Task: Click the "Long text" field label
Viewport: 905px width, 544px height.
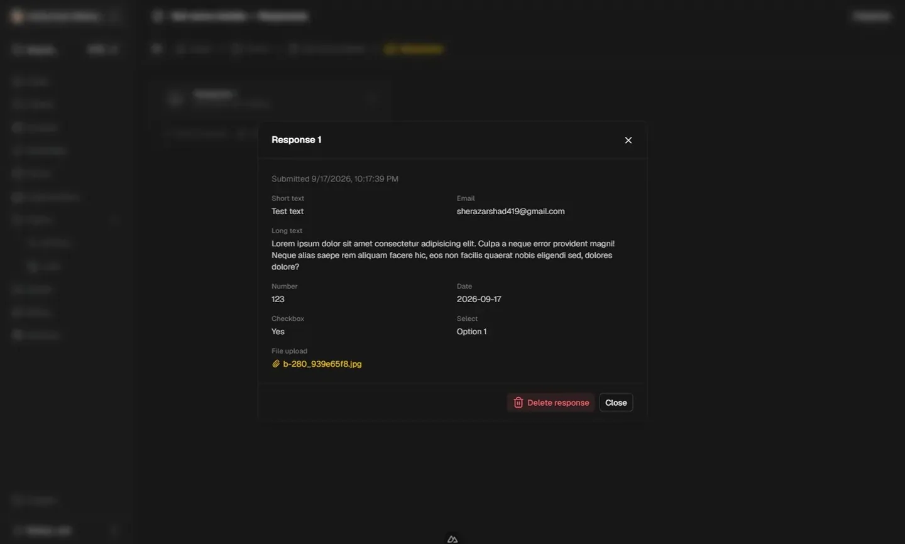Action: (x=287, y=231)
